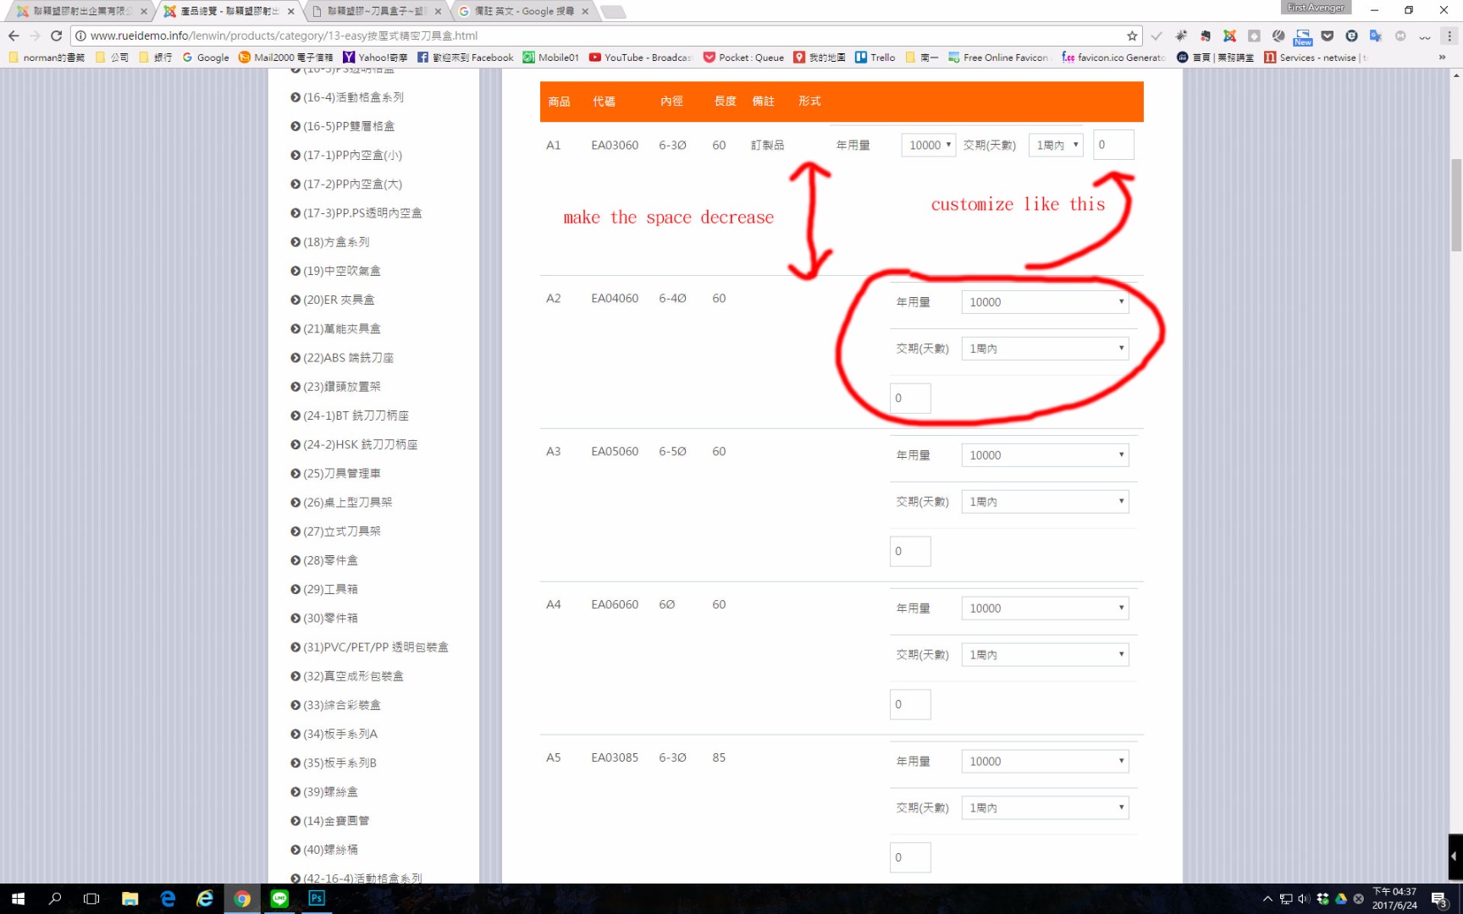Close the Google search tab

point(586,11)
